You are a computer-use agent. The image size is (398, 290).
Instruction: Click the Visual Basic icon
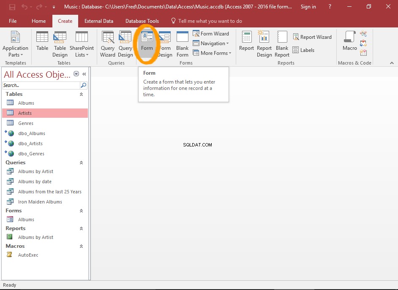pyautogui.click(x=363, y=52)
